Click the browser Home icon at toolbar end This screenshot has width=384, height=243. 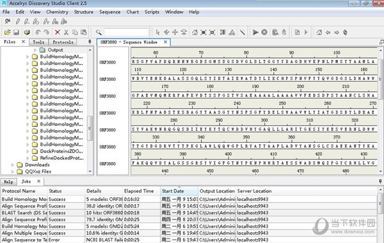319,32
